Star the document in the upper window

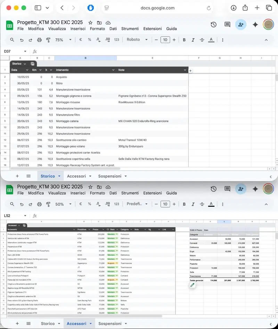(x=90, y=23)
